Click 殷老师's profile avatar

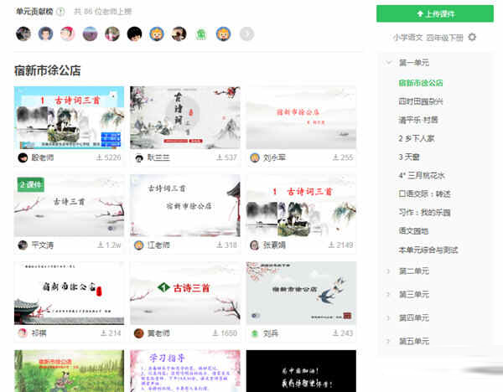pos(23,157)
